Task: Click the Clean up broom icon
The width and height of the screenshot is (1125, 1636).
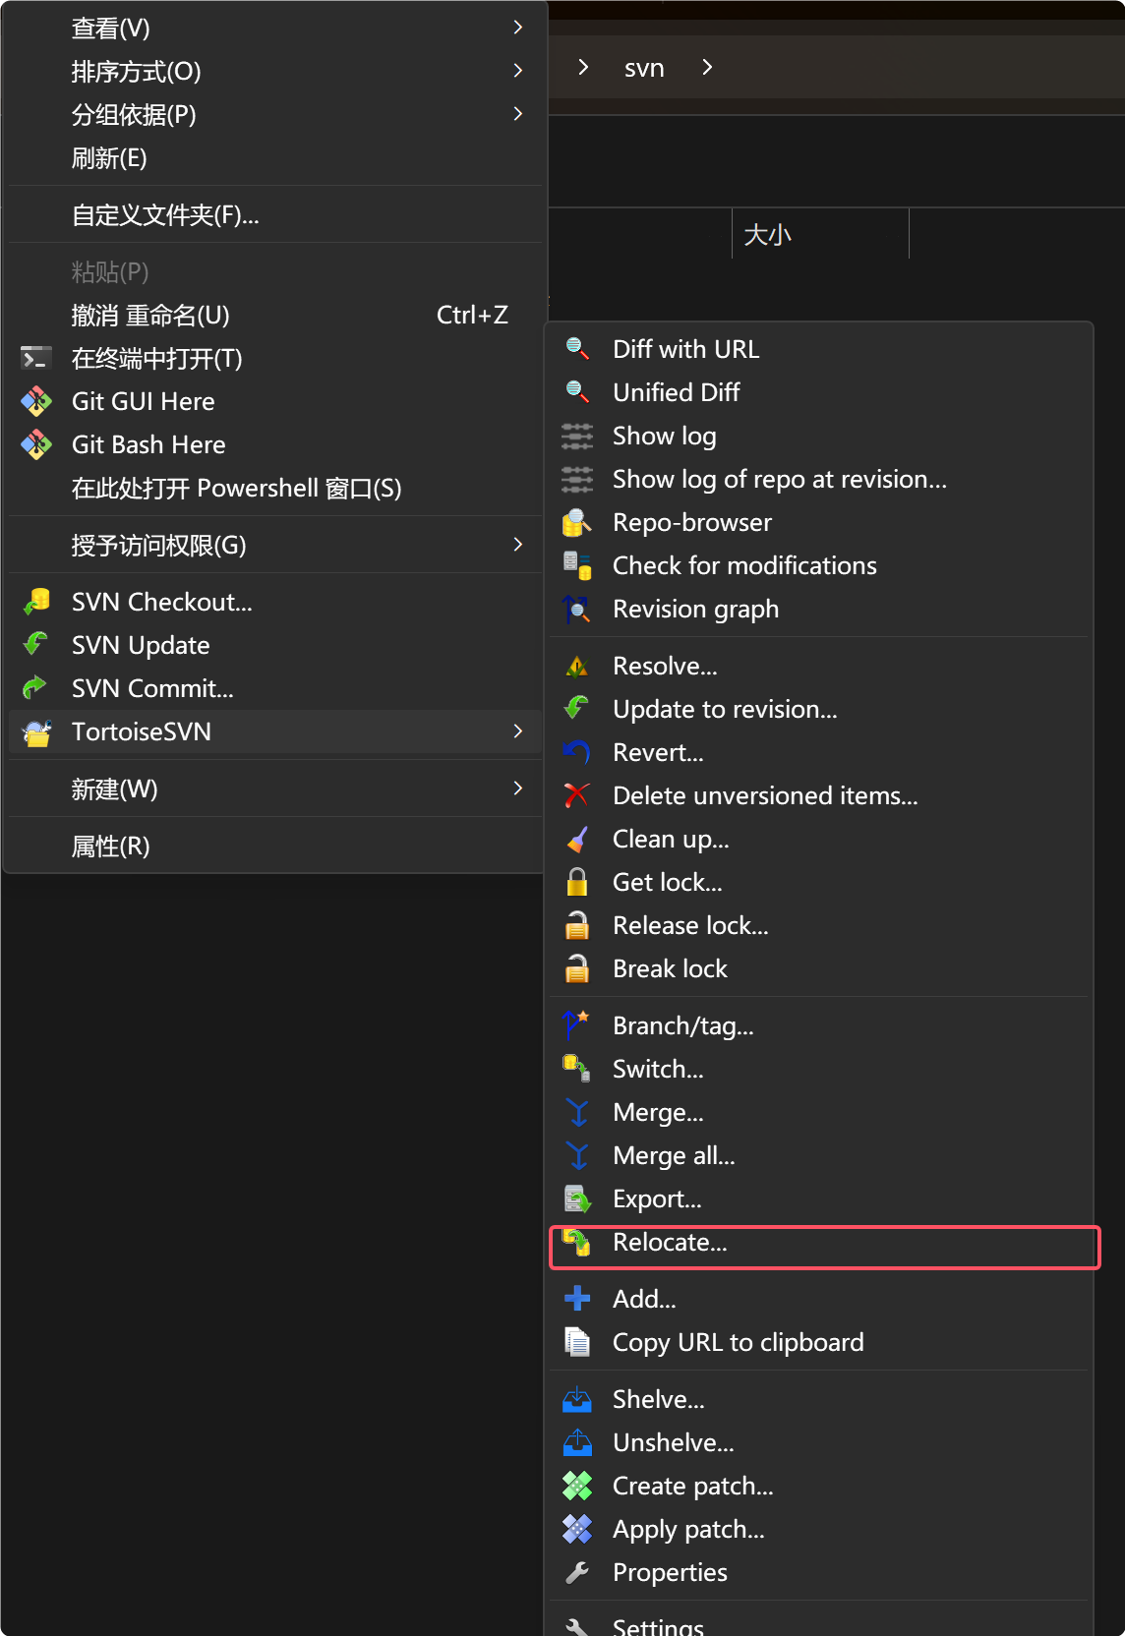Action: coord(577,839)
